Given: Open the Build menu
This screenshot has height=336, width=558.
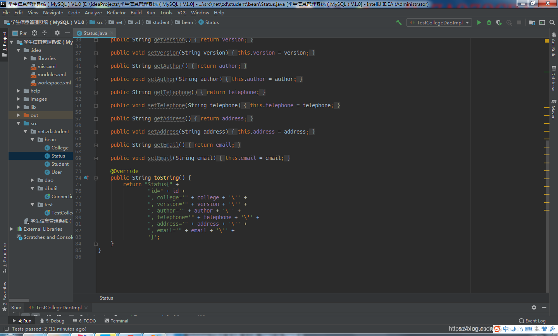Looking at the screenshot, I should pyautogui.click(x=136, y=13).
